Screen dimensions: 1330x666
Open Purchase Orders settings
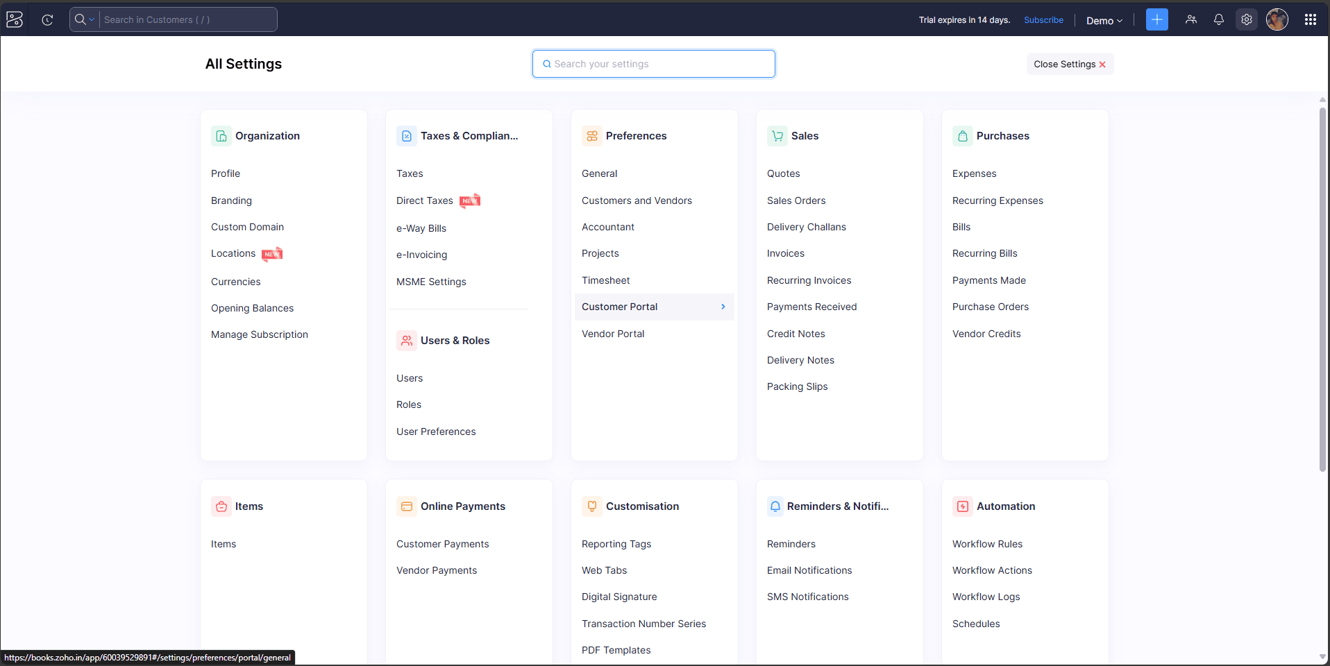[991, 307]
